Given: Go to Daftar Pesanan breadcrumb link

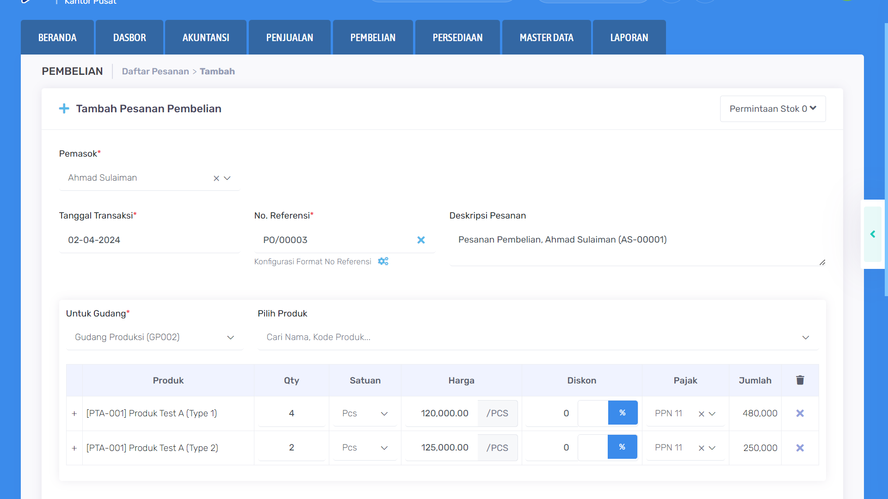Looking at the screenshot, I should [x=155, y=71].
